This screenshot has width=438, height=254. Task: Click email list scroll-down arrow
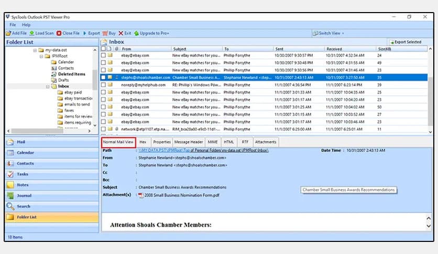[430, 132]
